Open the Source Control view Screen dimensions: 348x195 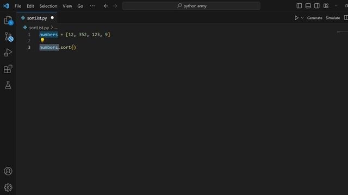(9, 37)
